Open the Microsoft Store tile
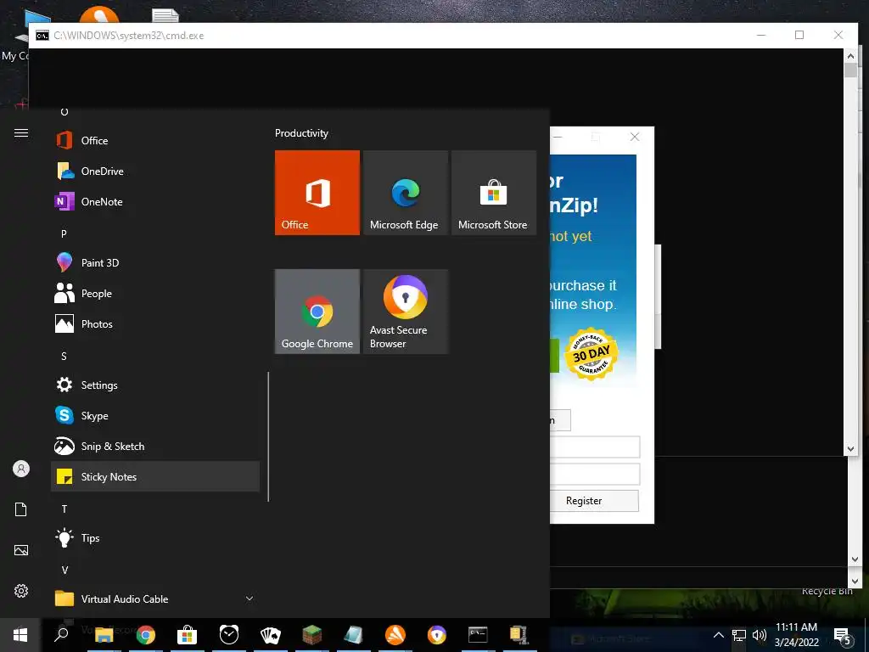The image size is (869, 652). (x=493, y=193)
